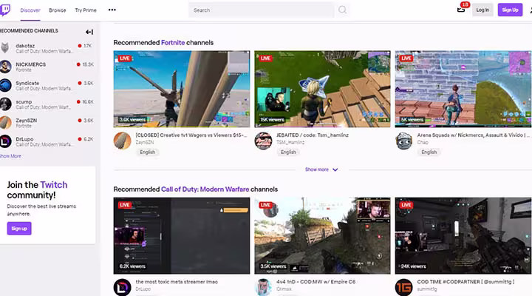Click Sign up button in Join Twitch card

coord(19,229)
